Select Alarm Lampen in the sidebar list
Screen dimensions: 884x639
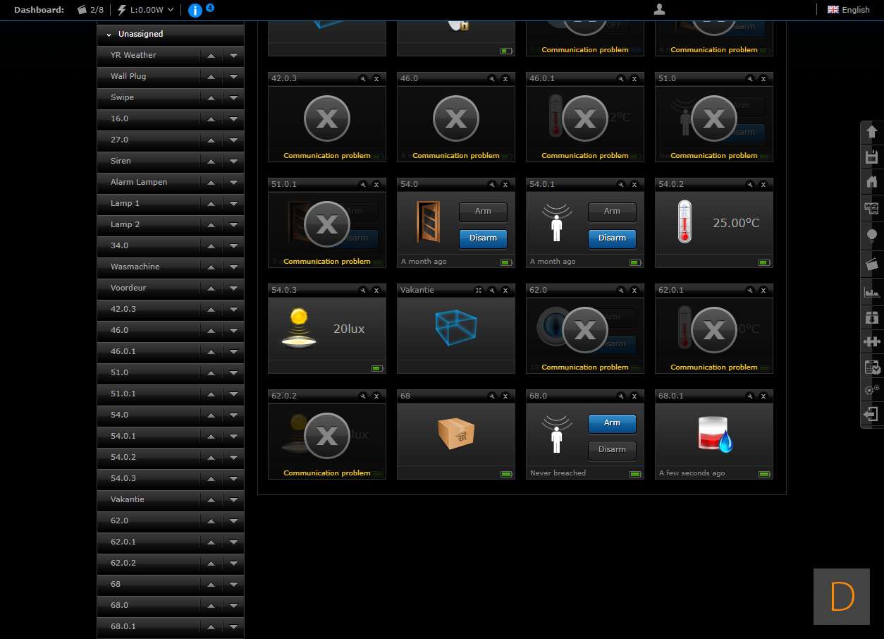pyautogui.click(x=139, y=182)
